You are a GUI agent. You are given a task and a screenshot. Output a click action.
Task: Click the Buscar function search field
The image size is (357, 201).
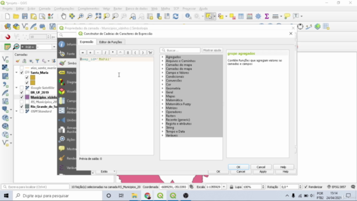[x=180, y=50]
